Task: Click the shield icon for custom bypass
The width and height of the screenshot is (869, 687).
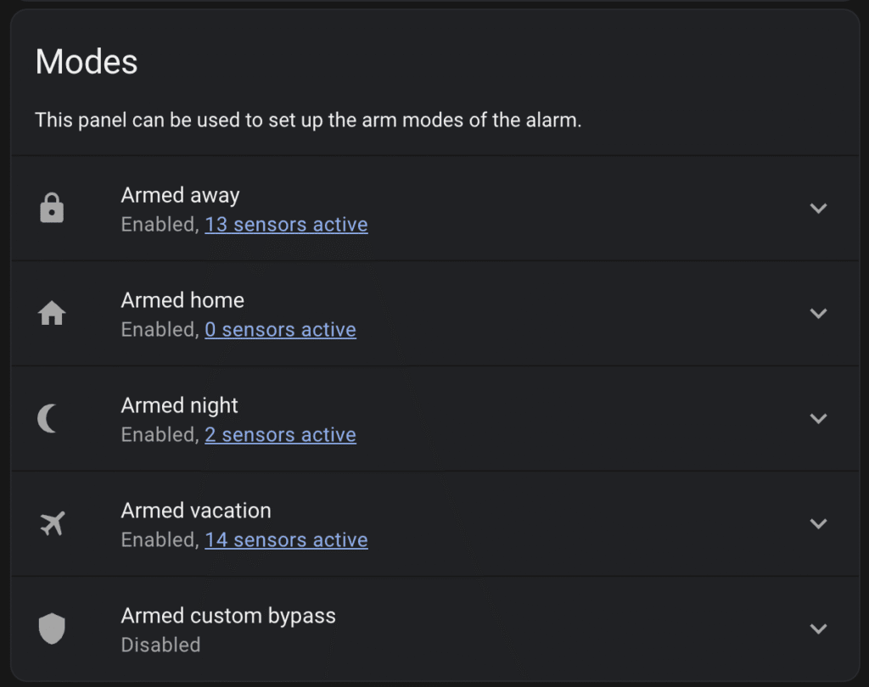Action: [52, 628]
